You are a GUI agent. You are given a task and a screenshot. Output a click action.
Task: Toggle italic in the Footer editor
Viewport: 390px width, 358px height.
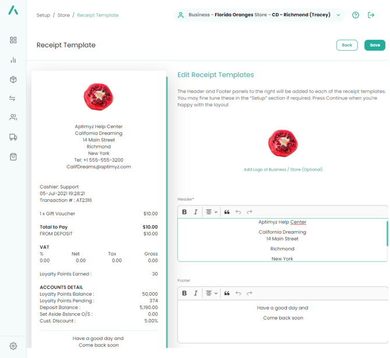click(x=196, y=293)
